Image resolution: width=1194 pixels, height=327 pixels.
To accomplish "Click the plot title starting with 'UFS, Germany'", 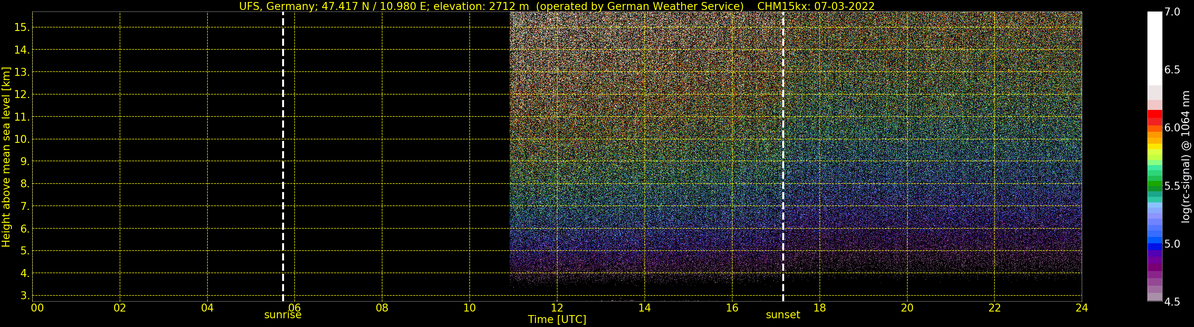I will [557, 6].
